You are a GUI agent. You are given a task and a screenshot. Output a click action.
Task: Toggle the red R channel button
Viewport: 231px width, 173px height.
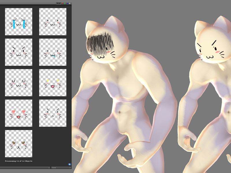[x=62, y=3]
